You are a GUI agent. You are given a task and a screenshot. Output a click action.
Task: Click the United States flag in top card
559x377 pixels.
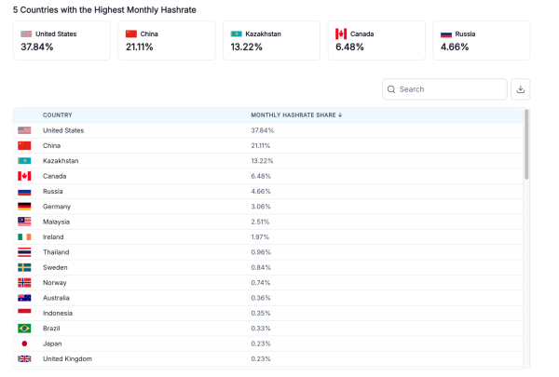coord(26,34)
